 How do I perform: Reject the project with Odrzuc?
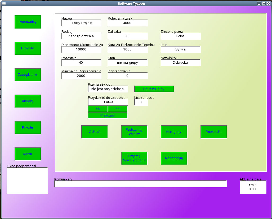pyautogui.click(x=94, y=132)
